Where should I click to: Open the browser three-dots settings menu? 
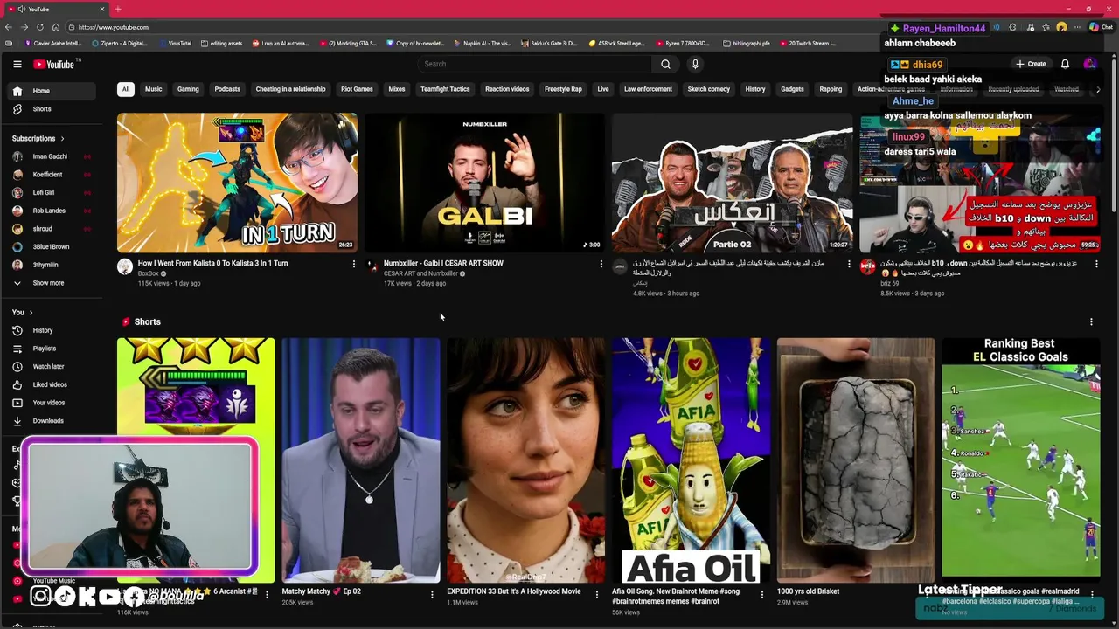click(x=1077, y=27)
